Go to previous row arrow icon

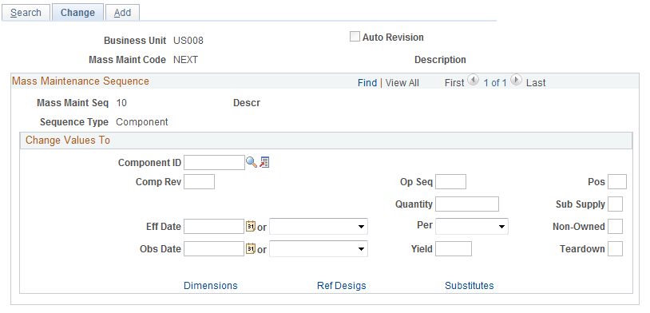tap(473, 80)
